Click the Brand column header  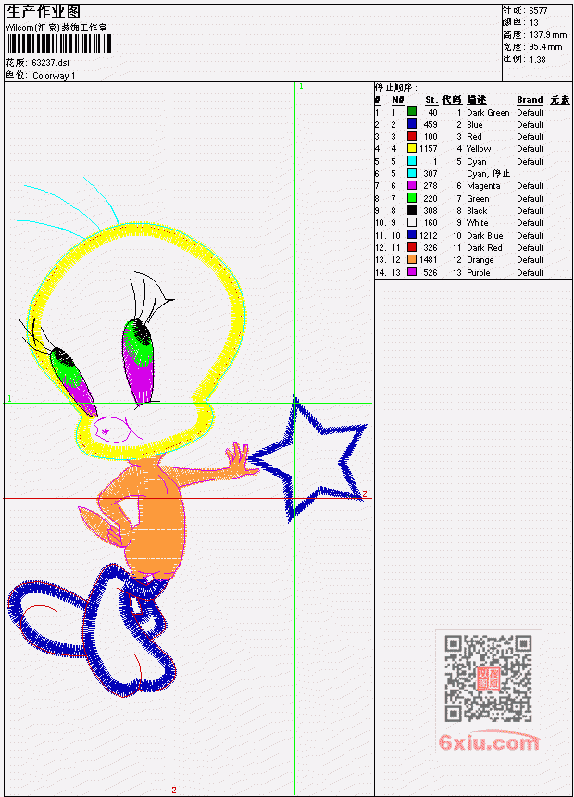point(530,100)
